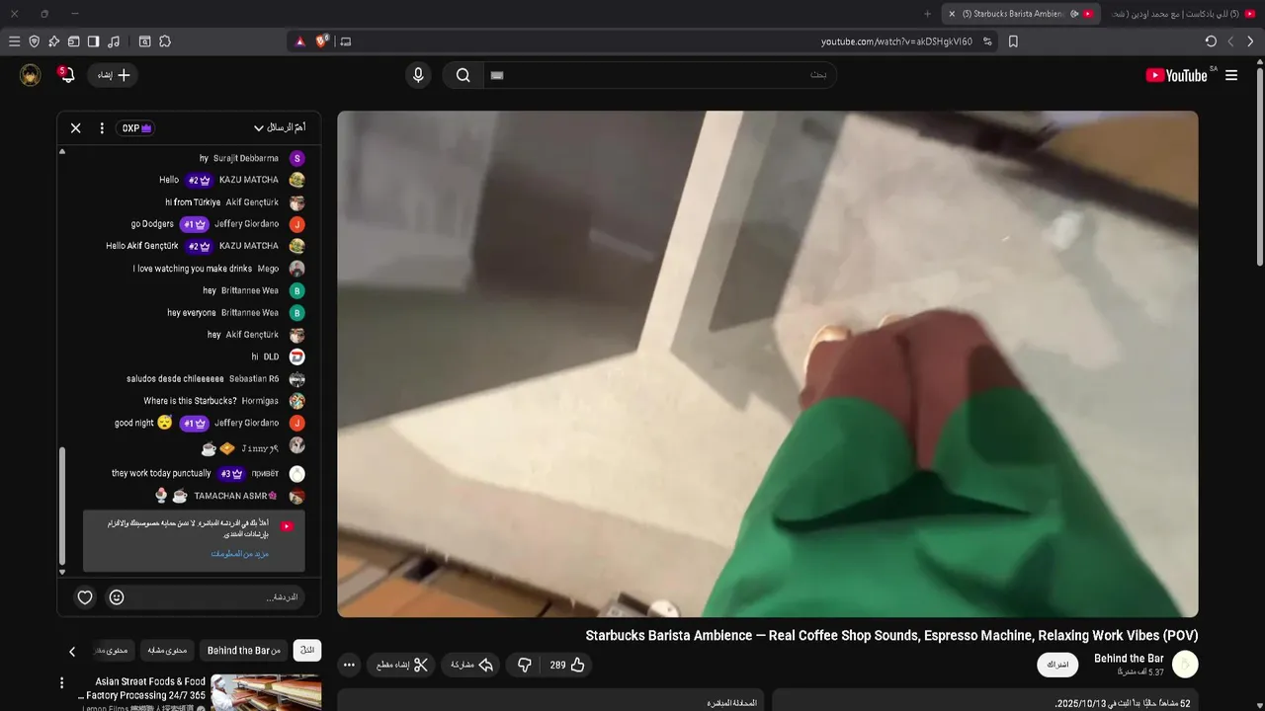The width and height of the screenshot is (1265, 711).
Task: Click the Brave Rewards triangle icon
Action: [300, 41]
